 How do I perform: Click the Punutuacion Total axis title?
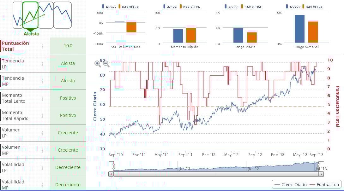[338, 106]
